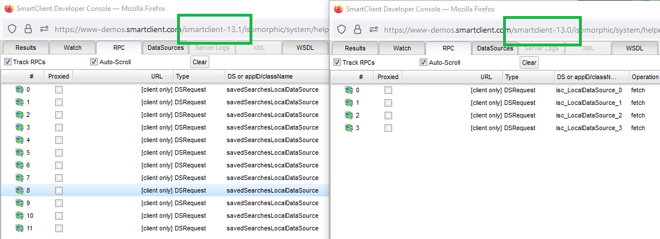Click the RPC icon of row 1 in right window
The width and height of the screenshot is (660, 239).
tap(349, 103)
